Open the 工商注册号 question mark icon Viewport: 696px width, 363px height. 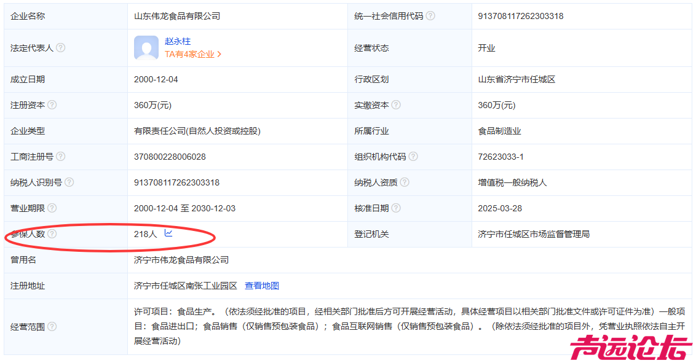pyautogui.click(x=61, y=157)
